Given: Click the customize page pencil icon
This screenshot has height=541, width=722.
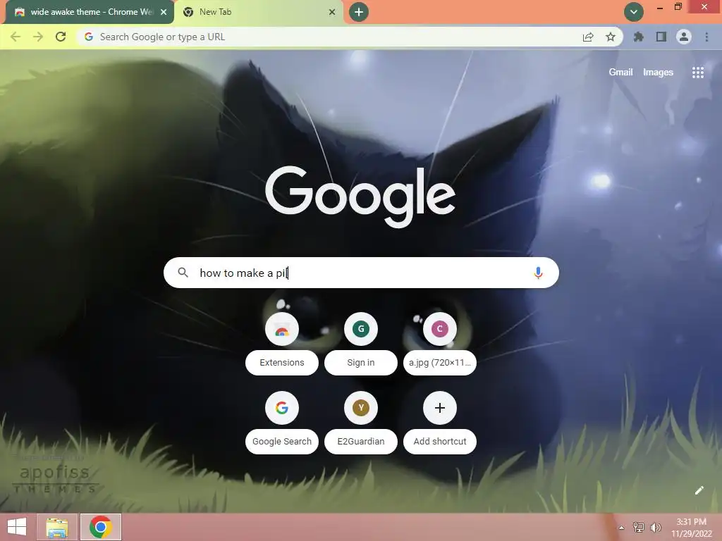Looking at the screenshot, I should point(699,490).
